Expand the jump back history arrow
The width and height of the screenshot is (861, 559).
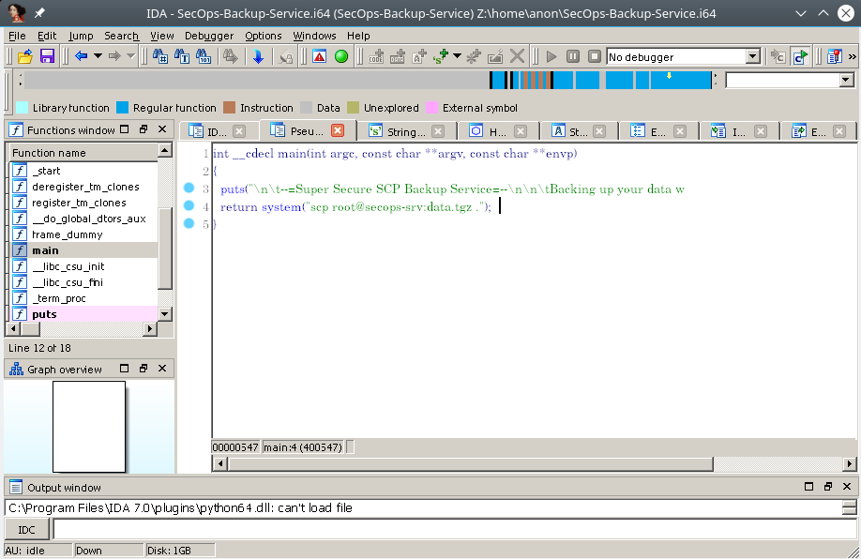[97, 56]
